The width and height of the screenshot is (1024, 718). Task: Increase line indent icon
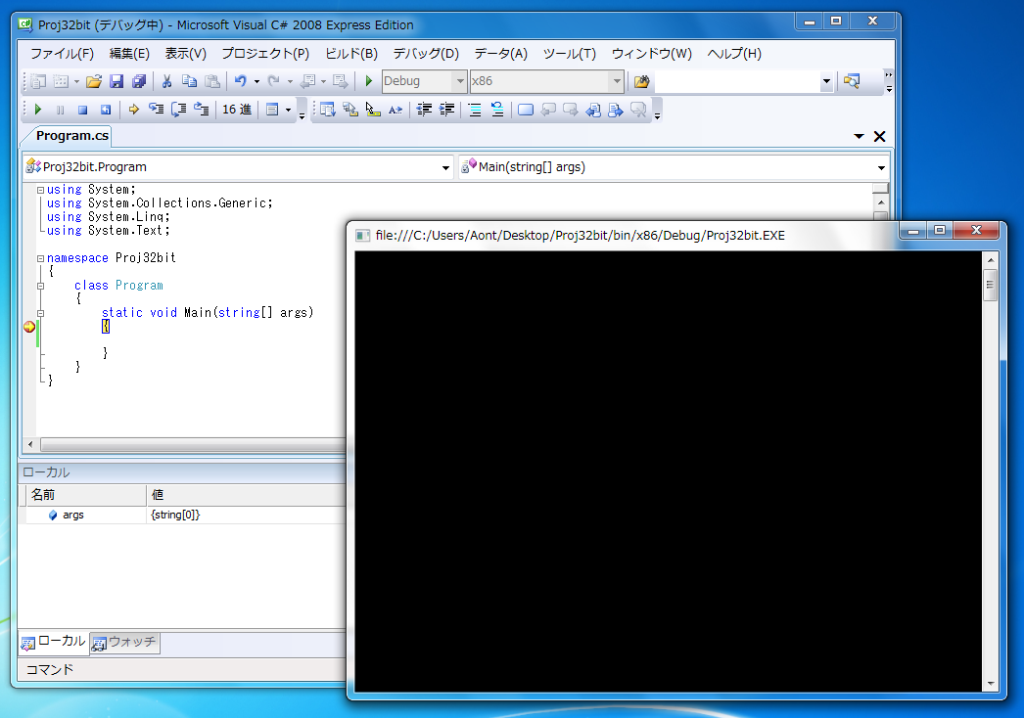tap(446, 110)
